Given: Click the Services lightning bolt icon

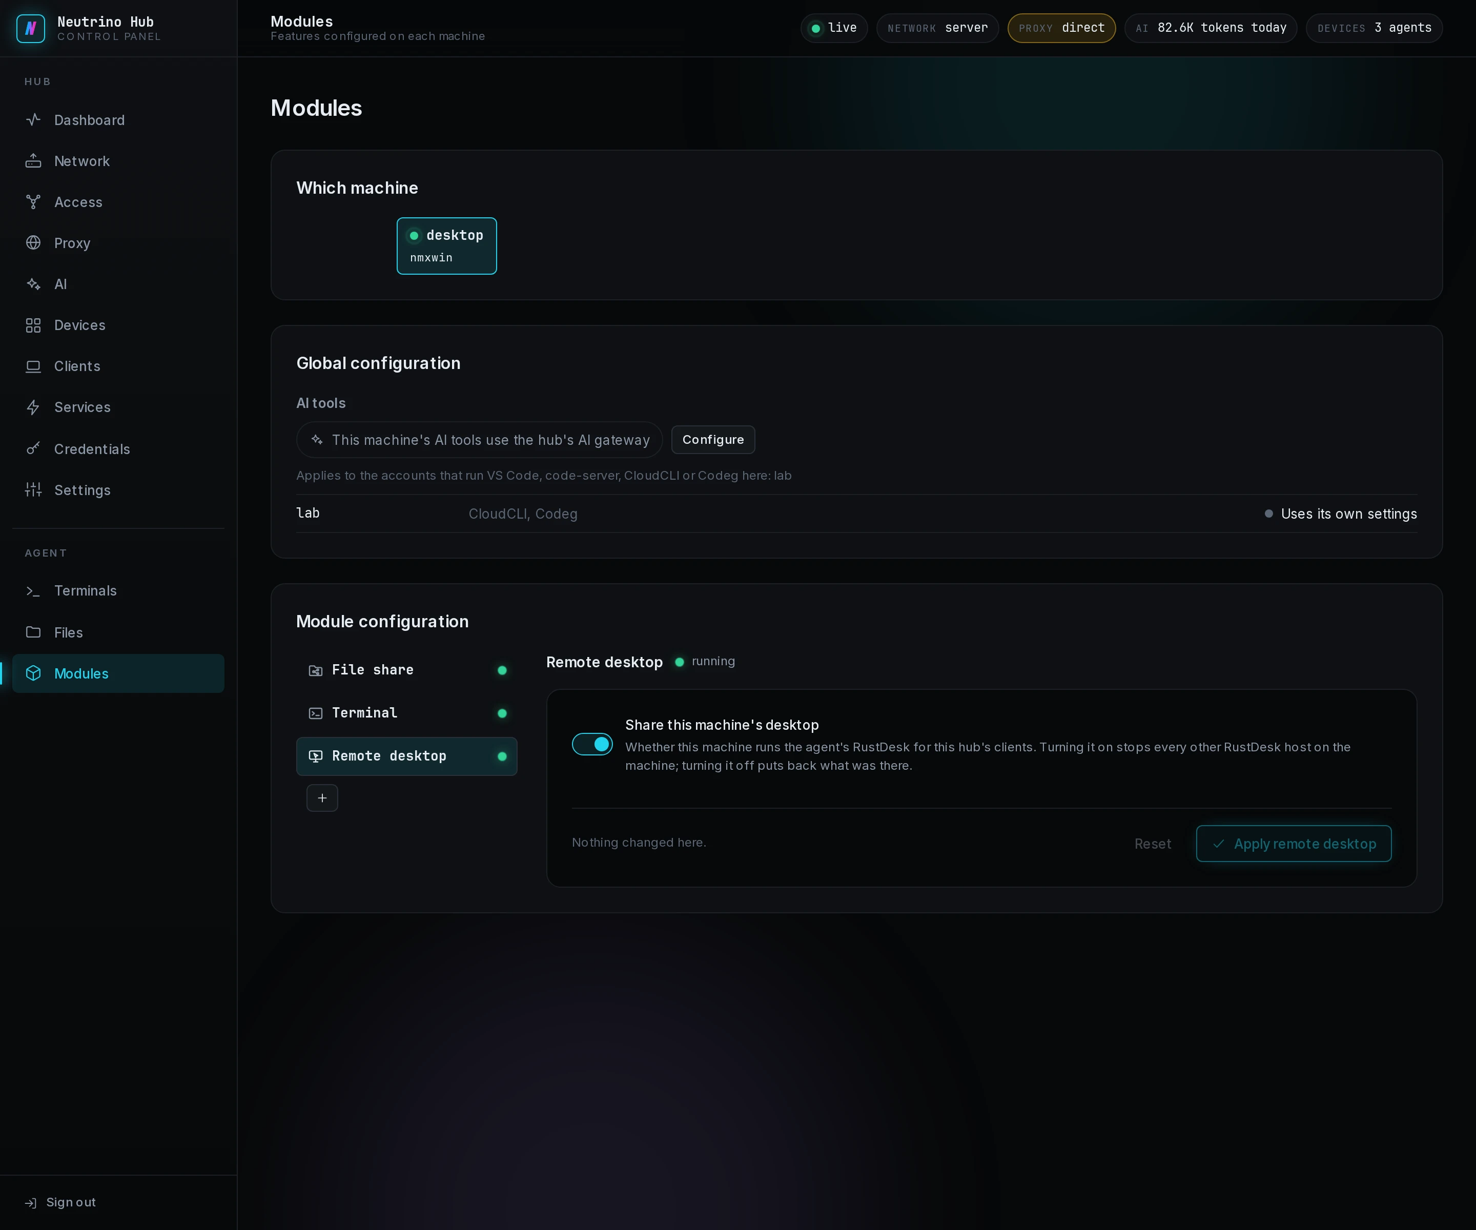Looking at the screenshot, I should point(33,407).
